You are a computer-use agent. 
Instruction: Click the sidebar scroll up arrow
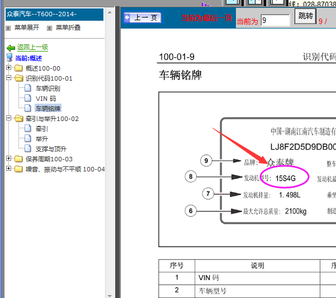pyautogui.click(x=110, y=12)
